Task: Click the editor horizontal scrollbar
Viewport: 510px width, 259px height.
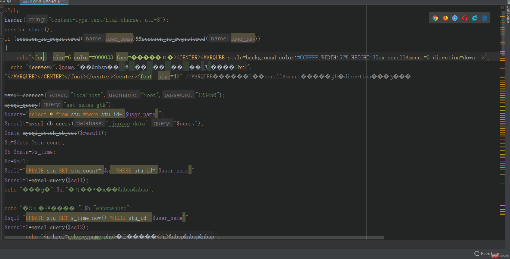Action: click(194, 238)
